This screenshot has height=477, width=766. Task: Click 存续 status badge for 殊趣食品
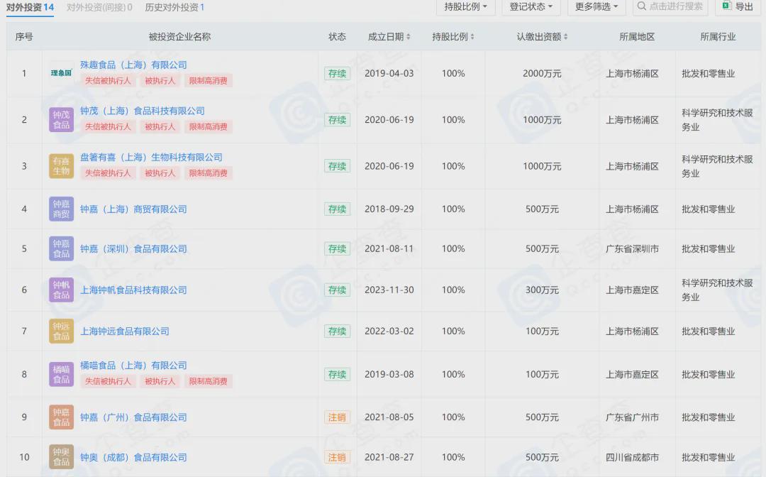[x=337, y=74]
